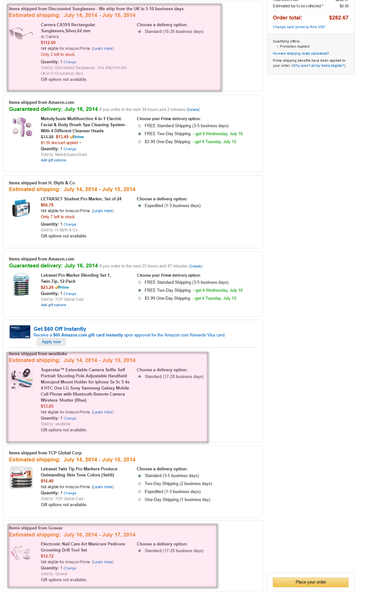Click the Carrera sunglasses product image
This screenshot has height=594, width=368.
click(21, 33)
